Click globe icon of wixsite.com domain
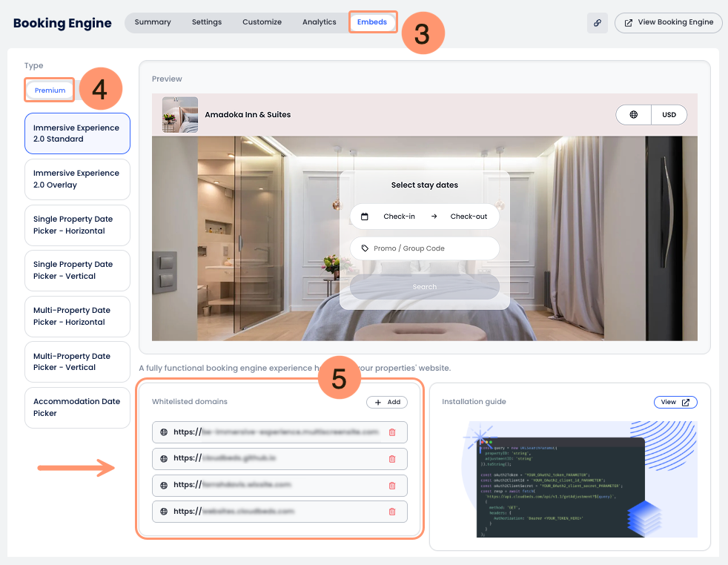The image size is (728, 565). [x=163, y=486]
